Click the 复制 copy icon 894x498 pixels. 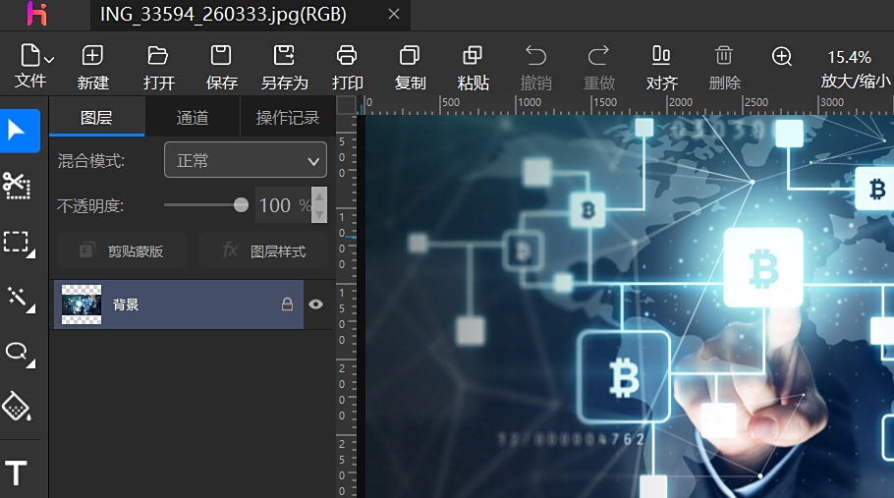tap(410, 56)
